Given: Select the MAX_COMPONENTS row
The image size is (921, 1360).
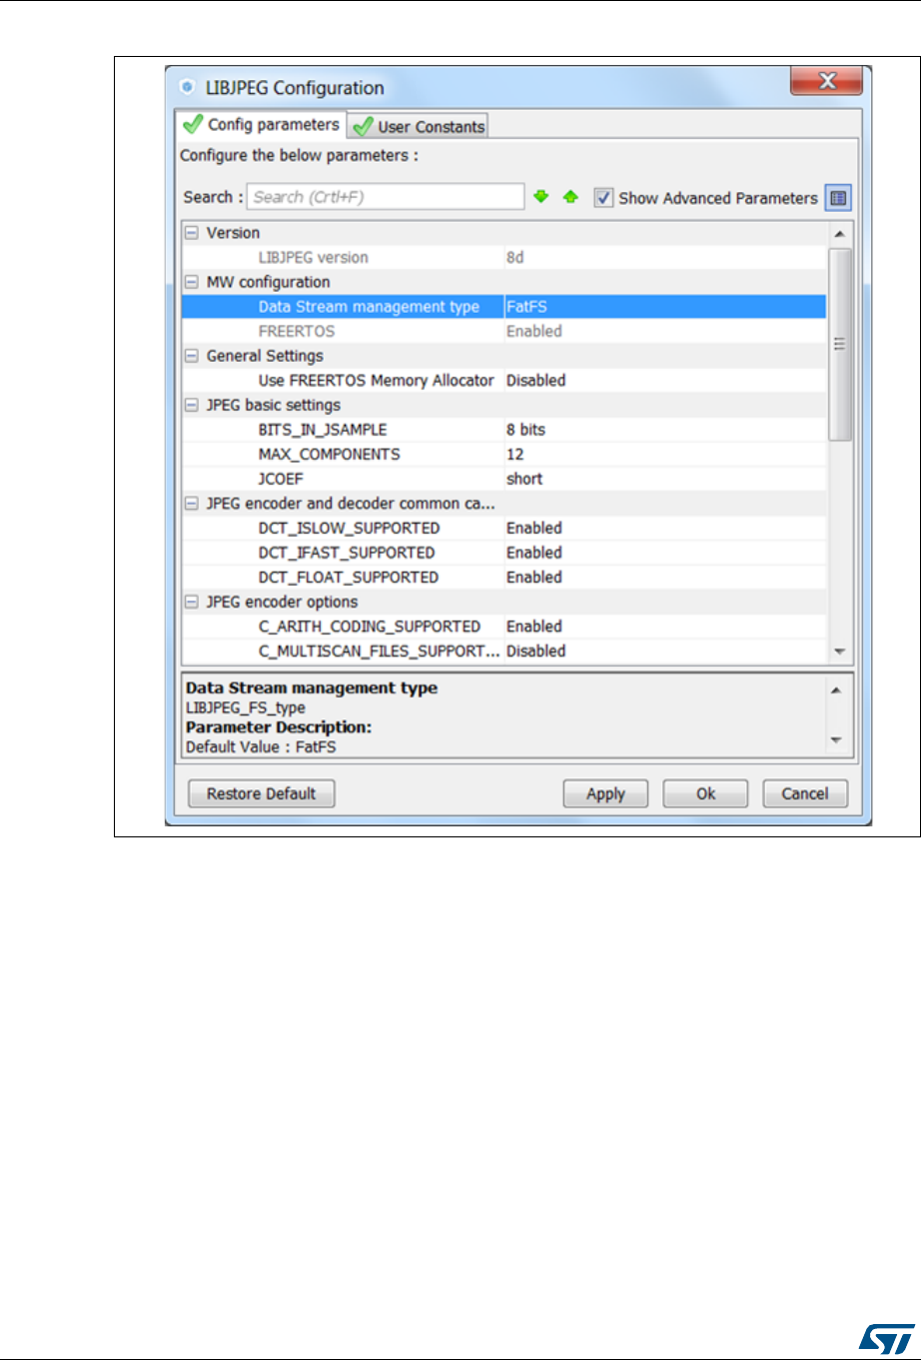Looking at the screenshot, I should point(503,454).
